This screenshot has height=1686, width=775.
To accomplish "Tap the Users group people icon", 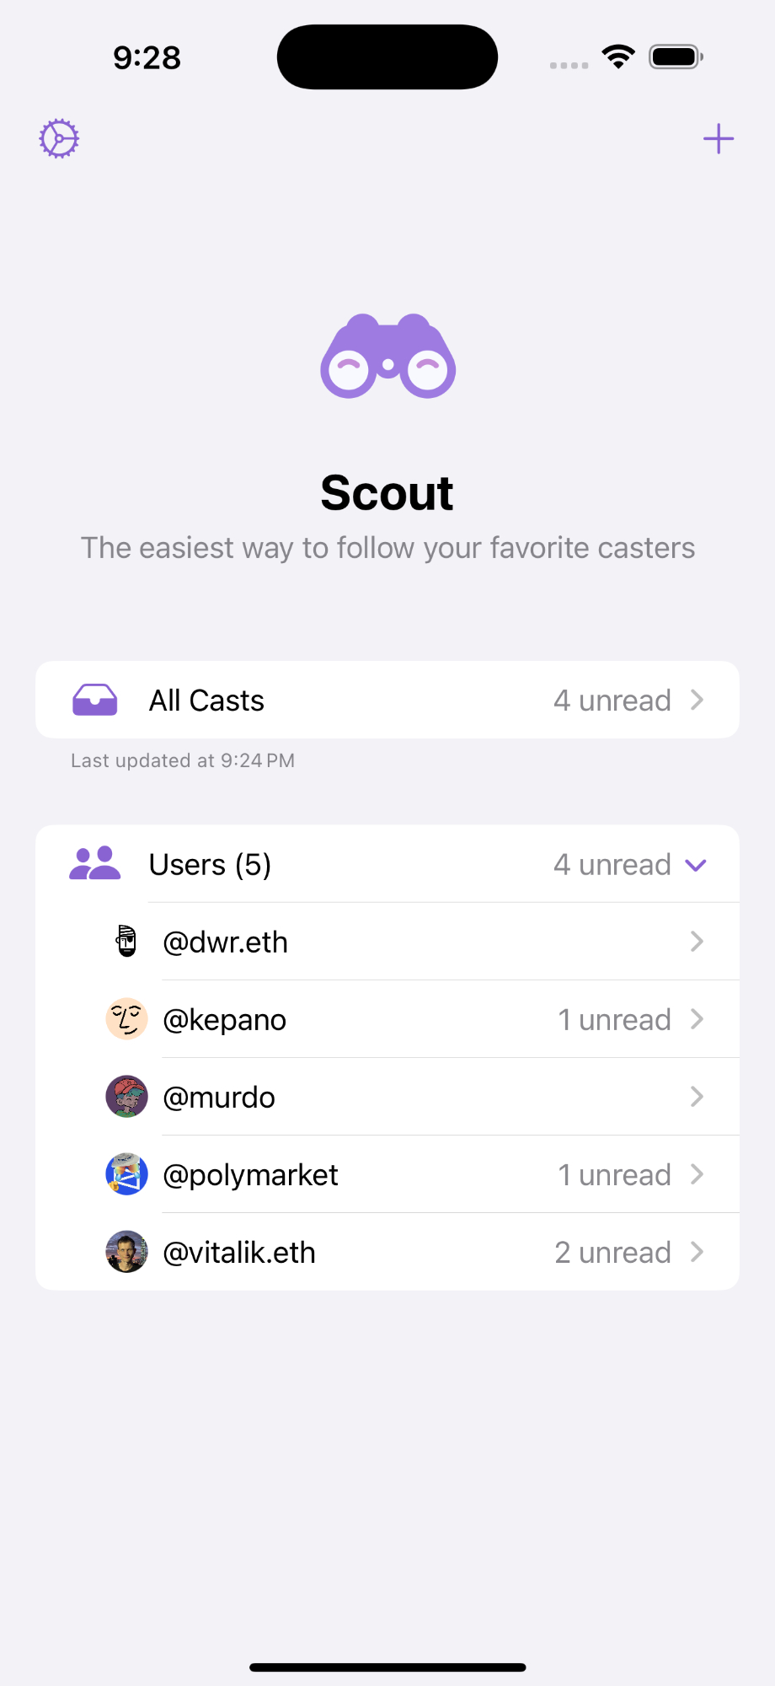I will coord(94,864).
